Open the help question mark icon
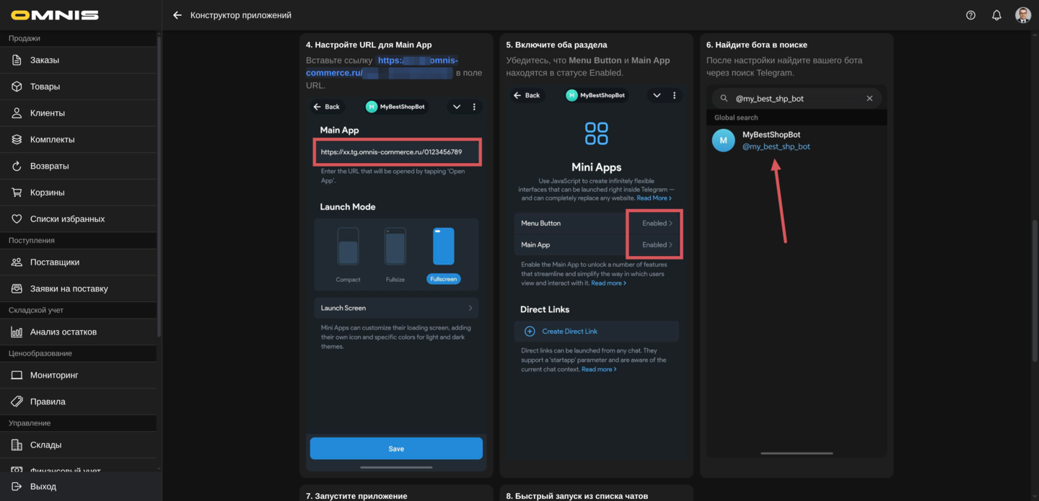The width and height of the screenshot is (1039, 501). coord(970,15)
